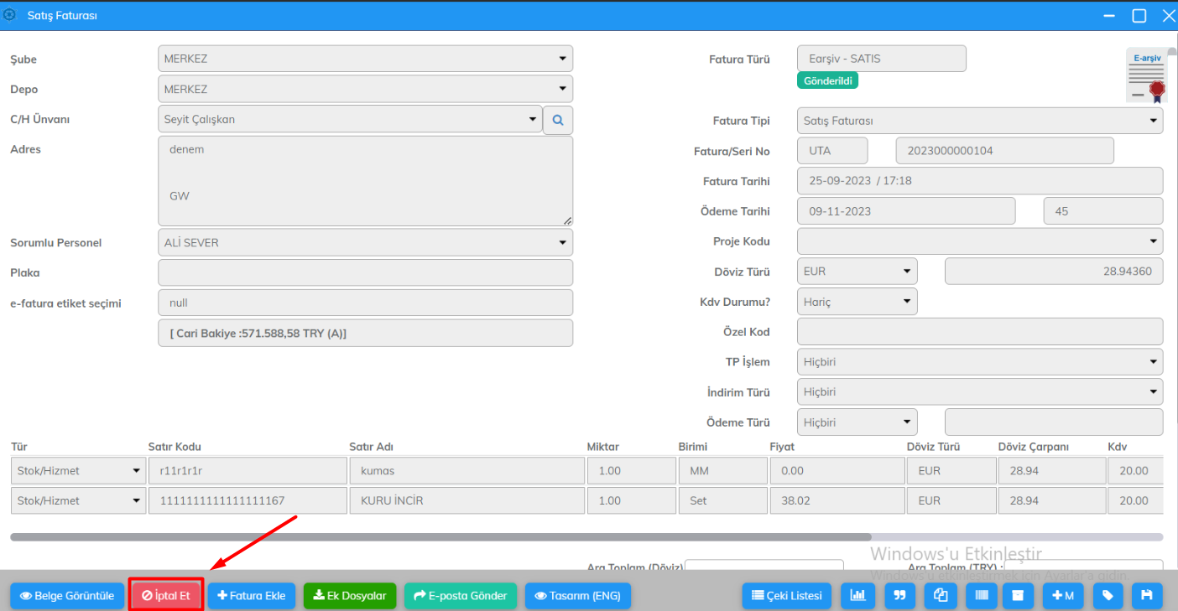Click the copy/duplicate document icon
This screenshot has height=611, width=1178.
click(940, 596)
